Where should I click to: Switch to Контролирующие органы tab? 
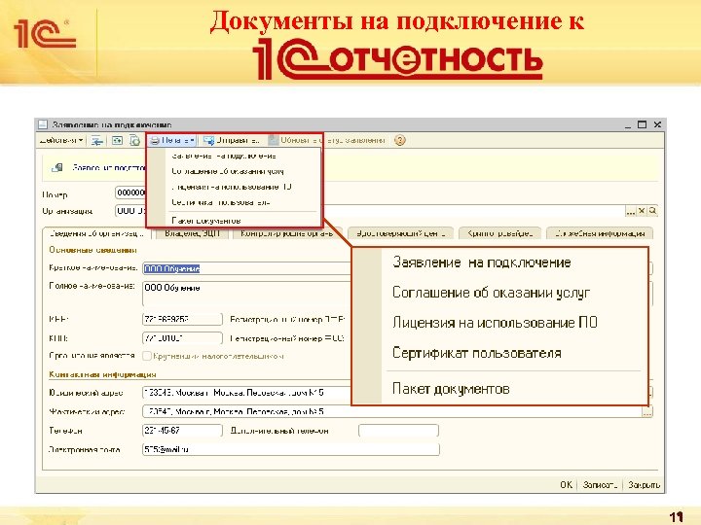tap(286, 233)
